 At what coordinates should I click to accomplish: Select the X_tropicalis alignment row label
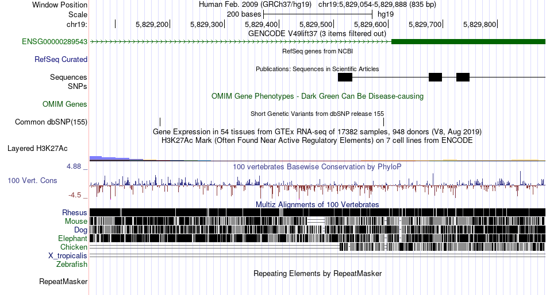click(x=68, y=256)
